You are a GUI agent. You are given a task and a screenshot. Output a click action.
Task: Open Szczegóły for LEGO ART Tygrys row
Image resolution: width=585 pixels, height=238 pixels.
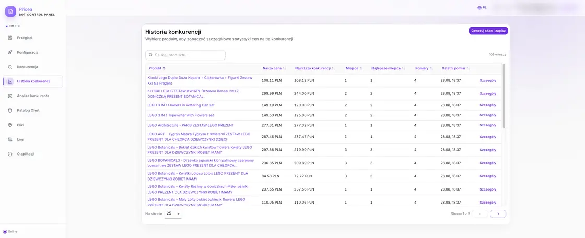coord(488,137)
